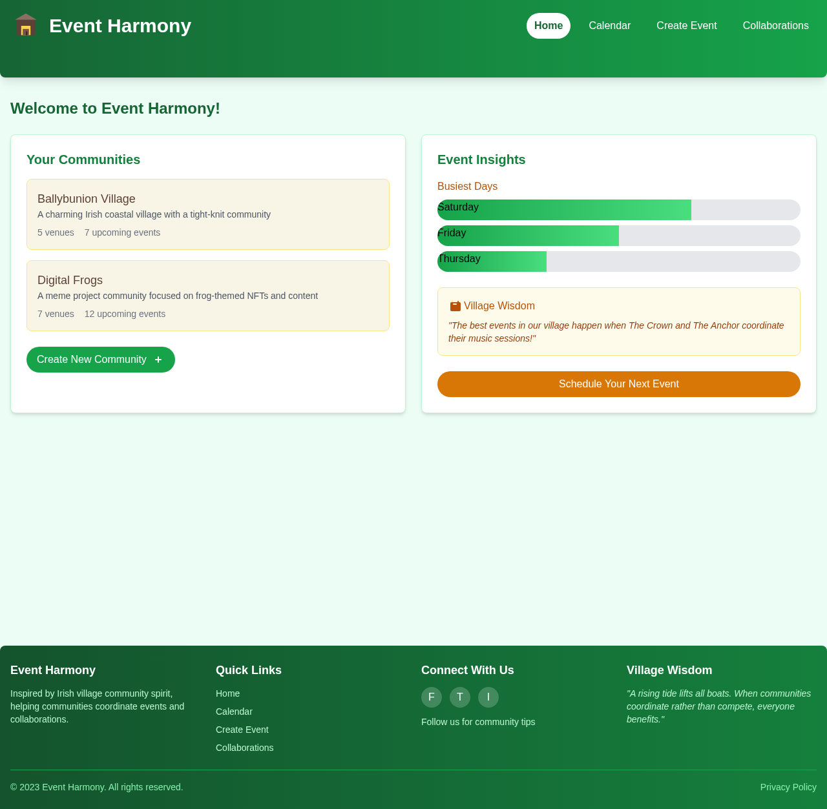The height and width of the screenshot is (809, 827).
Task: Select Create Event in the top navigation
Action: pyautogui.click(x=686, y=25)
